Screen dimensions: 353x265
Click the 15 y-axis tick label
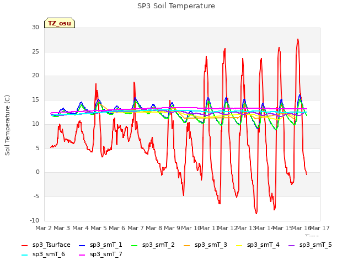(x=35, y=100)
